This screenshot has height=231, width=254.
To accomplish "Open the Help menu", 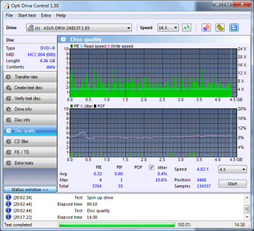I will point(61,15).
